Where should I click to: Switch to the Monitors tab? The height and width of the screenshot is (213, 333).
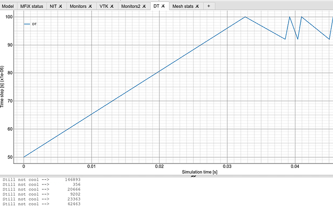pos(78,6)
